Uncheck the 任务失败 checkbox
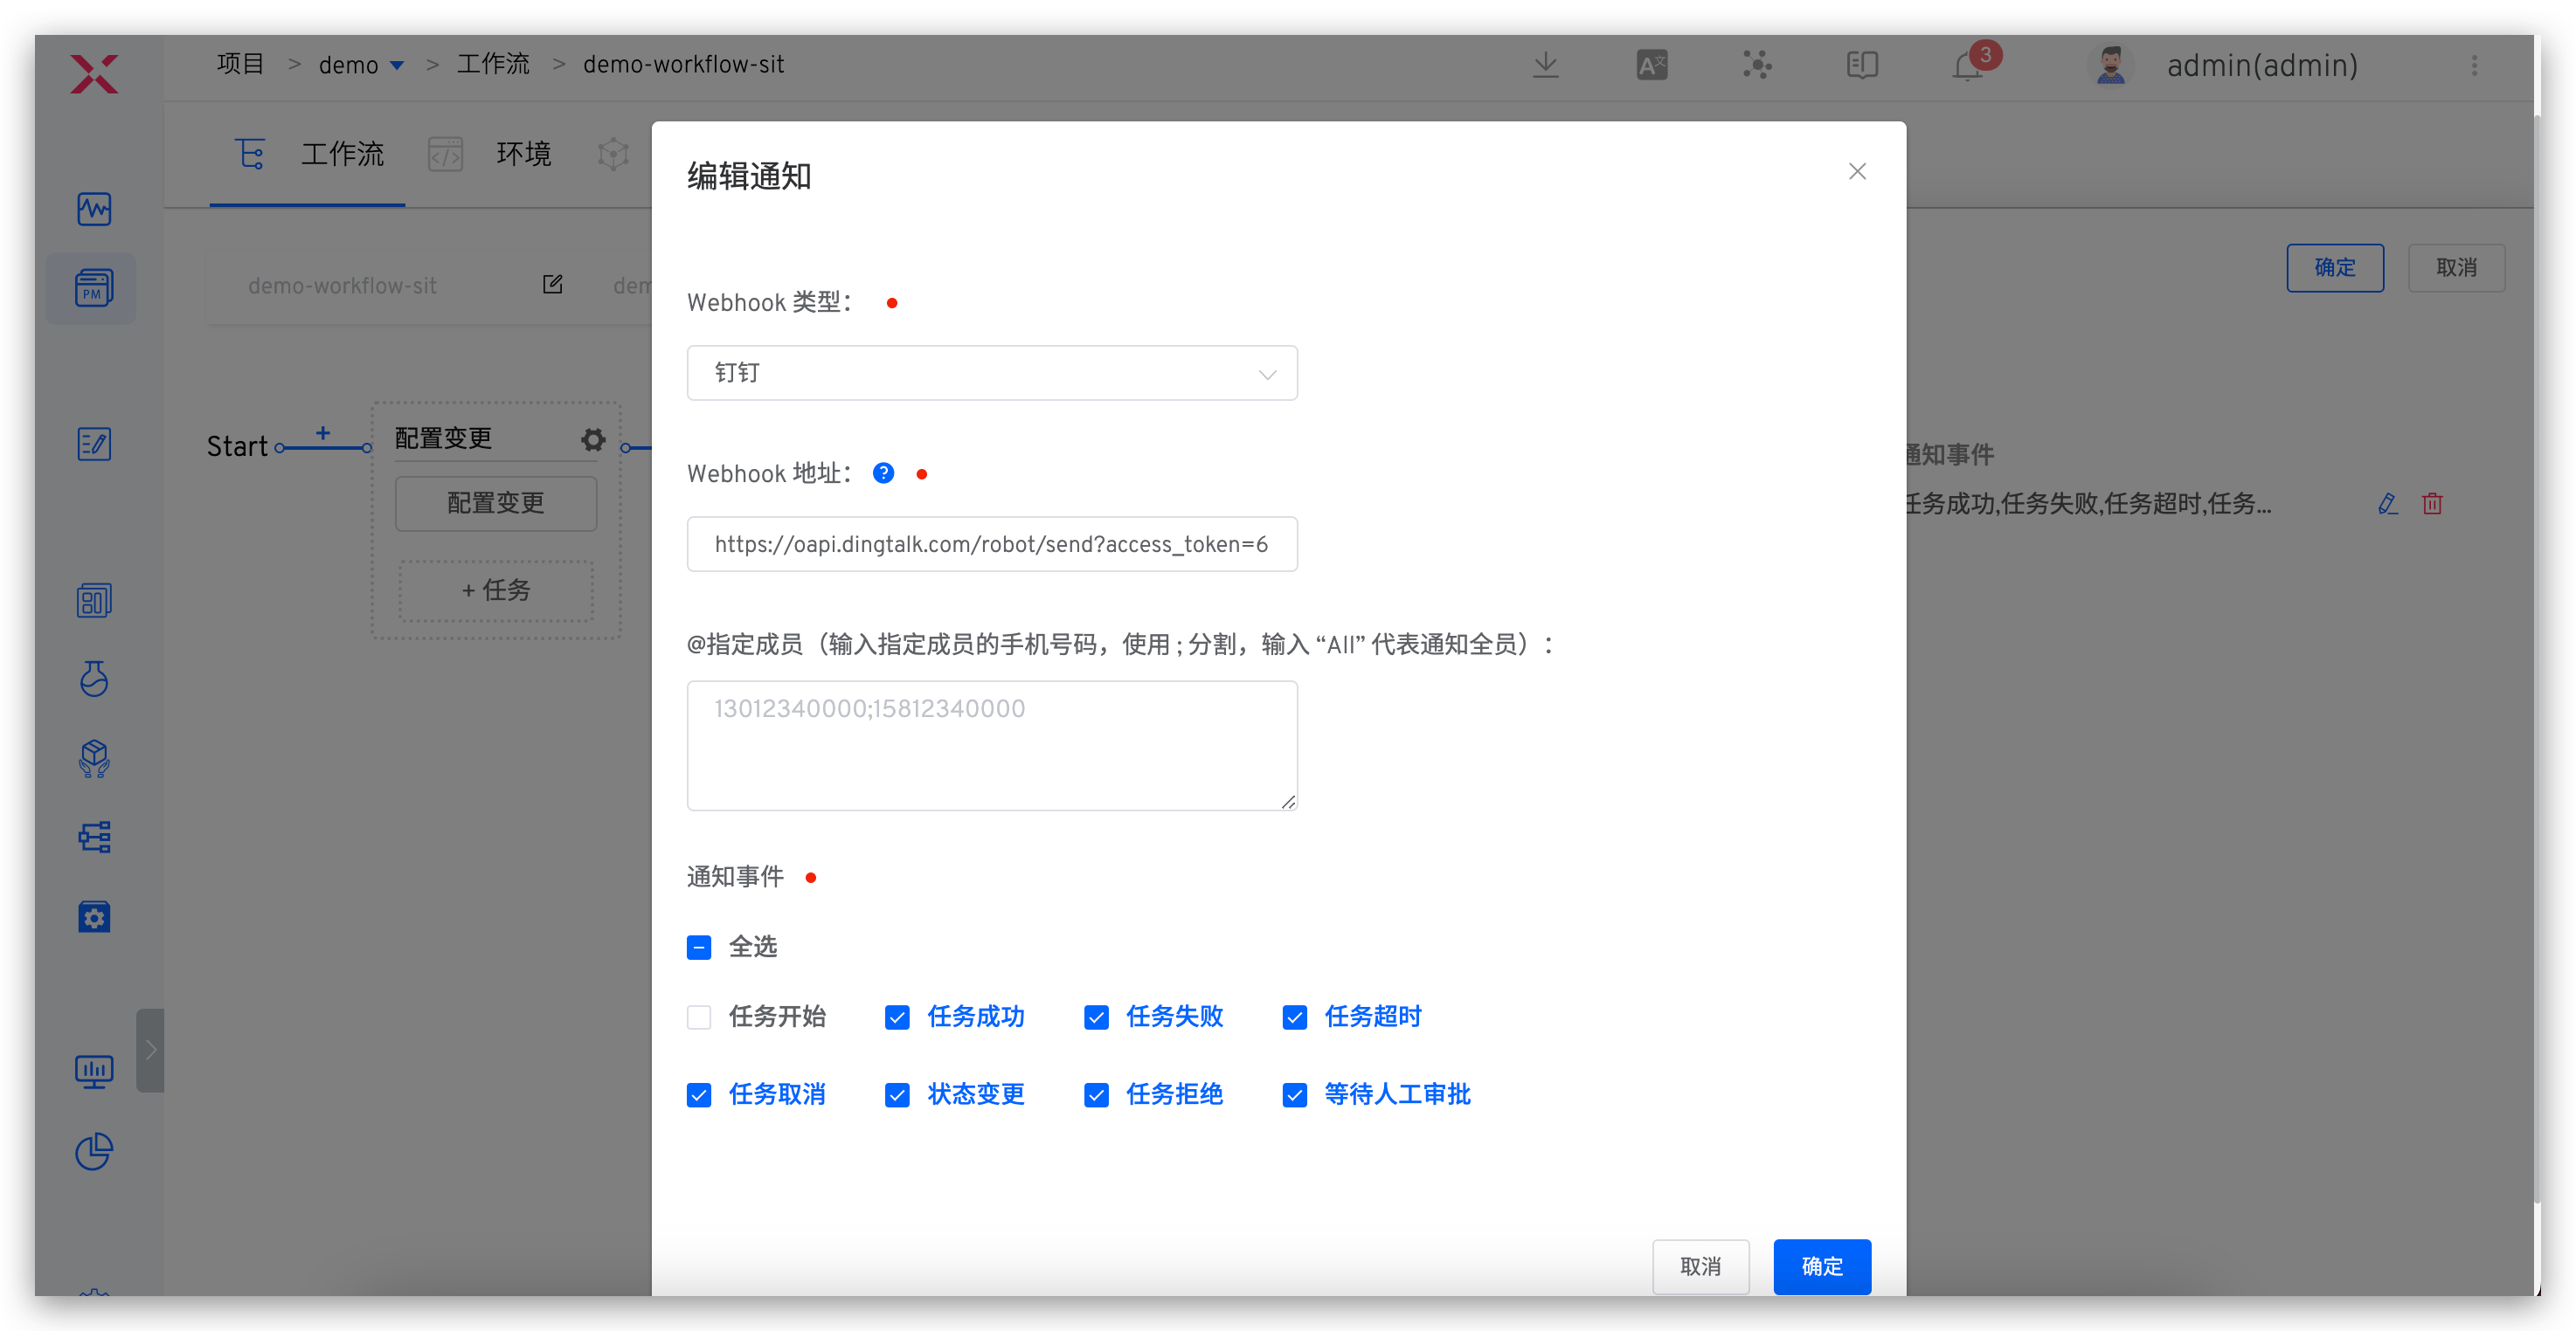Screen dimensions: 2576x1331 (1096, 1017)
